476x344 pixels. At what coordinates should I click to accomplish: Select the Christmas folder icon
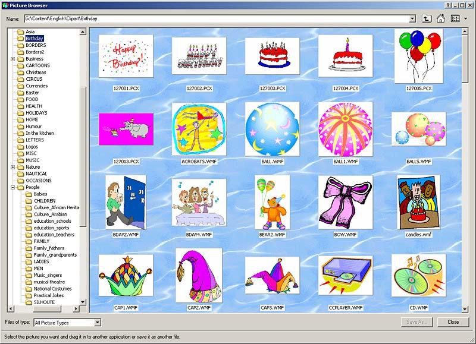tap(21, 72)
